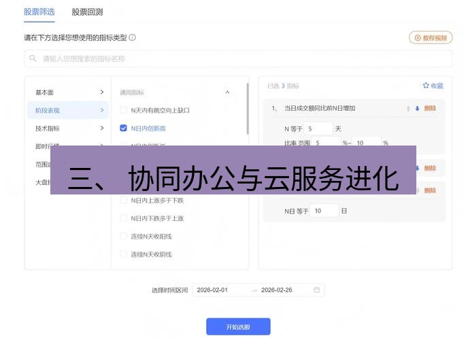This screenshot has width=466, height=340.
Task: Delete indicator 1 当日成交额同比前N日增加
Action: (x=430, y=108)
